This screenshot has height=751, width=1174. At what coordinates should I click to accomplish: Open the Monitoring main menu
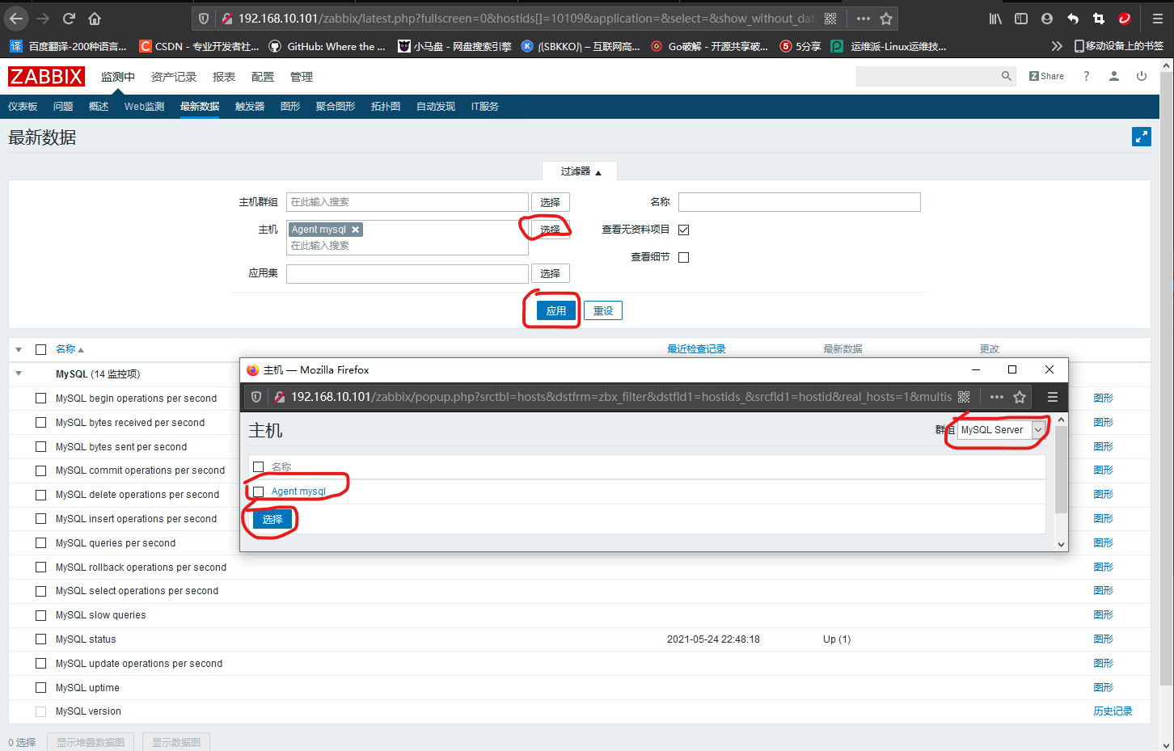118,77
